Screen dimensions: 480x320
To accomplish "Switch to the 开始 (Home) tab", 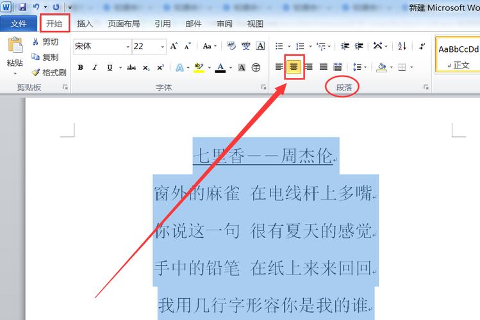I will 54,23.
